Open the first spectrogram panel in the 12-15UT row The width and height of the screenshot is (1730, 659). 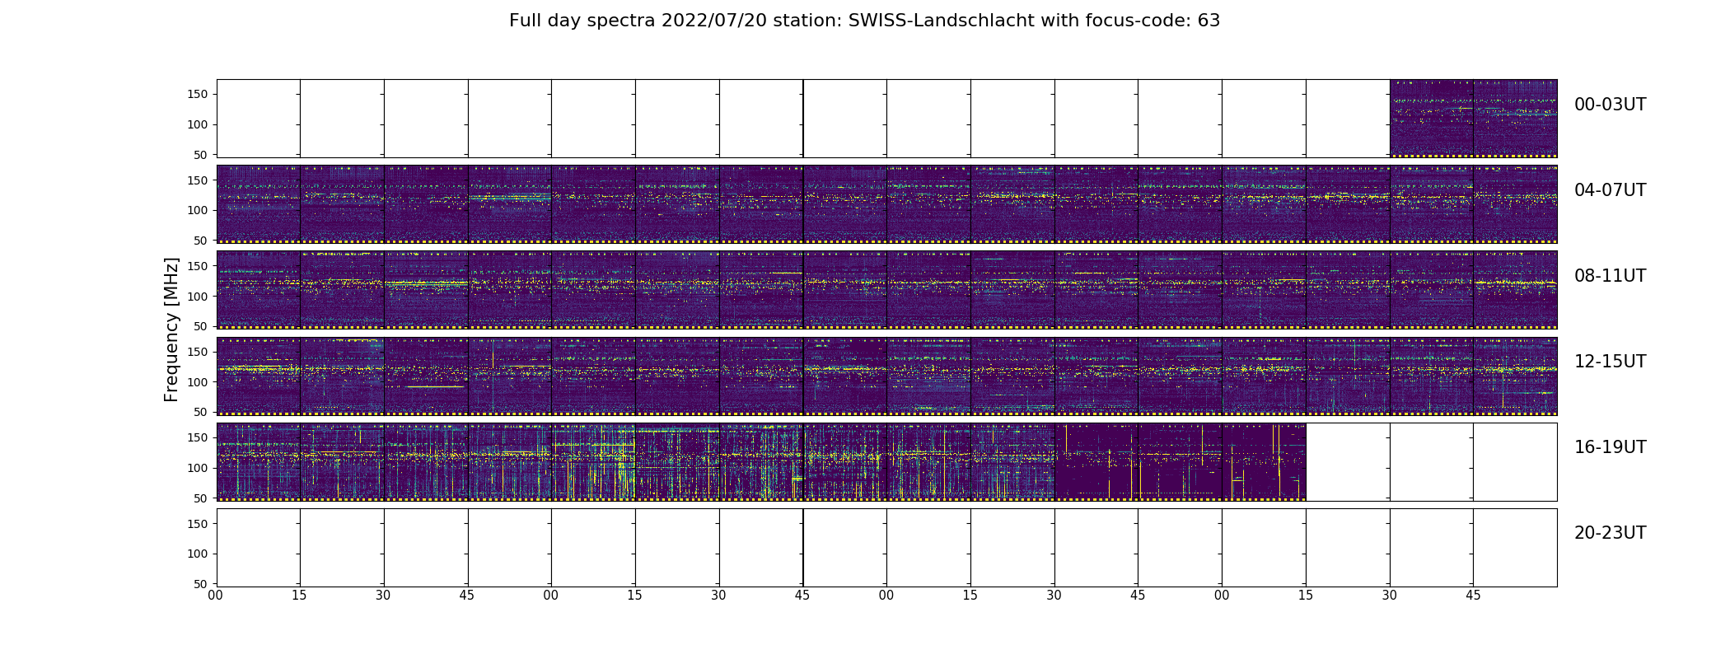click(x=258, y=376)
